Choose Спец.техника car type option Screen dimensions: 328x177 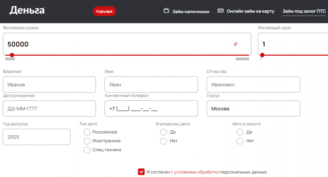87,150
